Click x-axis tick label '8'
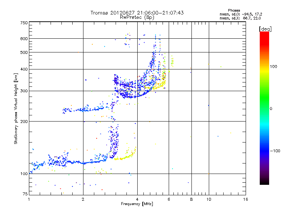This screenshot has height=217, width=289. pos(191,199)
